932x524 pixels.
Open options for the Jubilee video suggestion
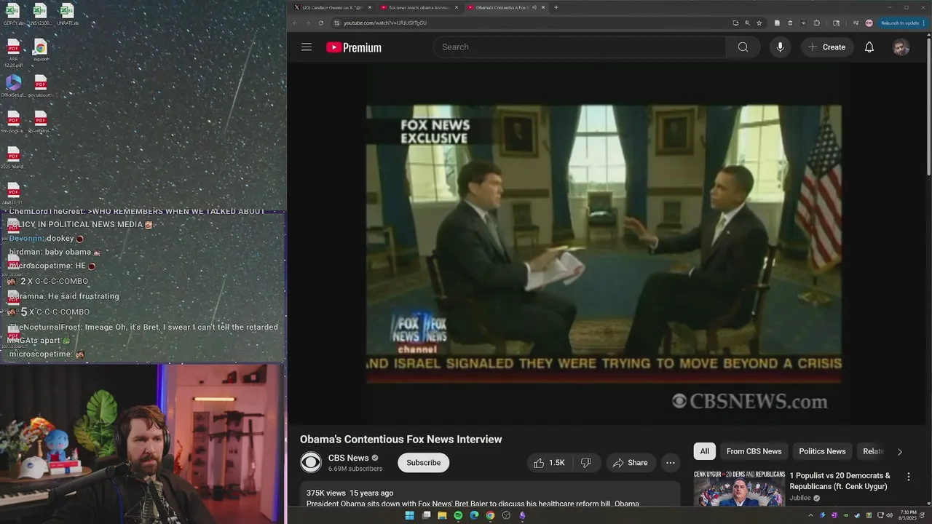(908, 477)
